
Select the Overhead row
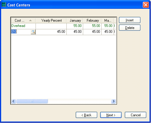click(x=63, y=26)
